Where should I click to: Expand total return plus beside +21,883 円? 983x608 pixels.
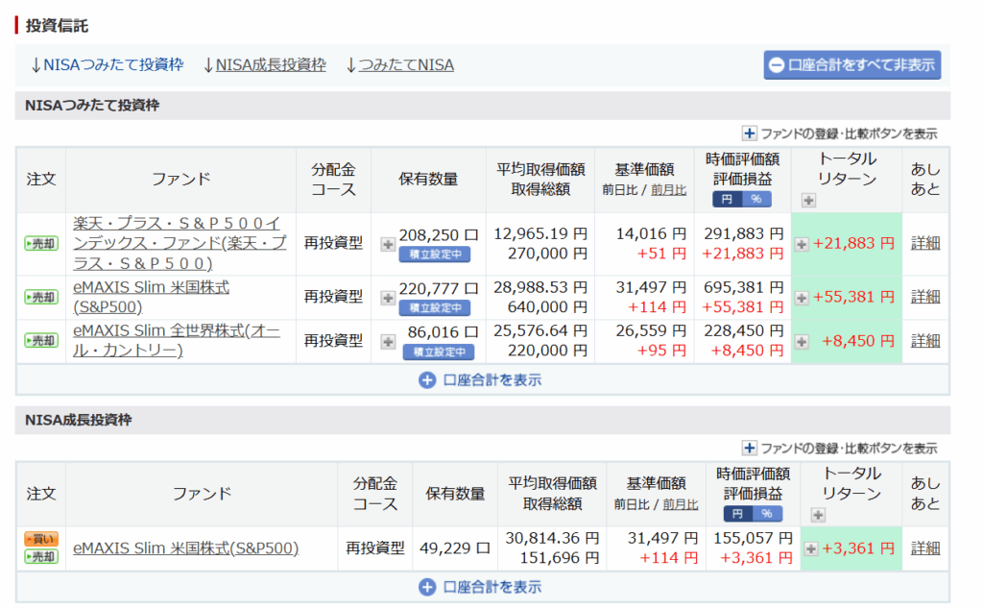[802, 244]
